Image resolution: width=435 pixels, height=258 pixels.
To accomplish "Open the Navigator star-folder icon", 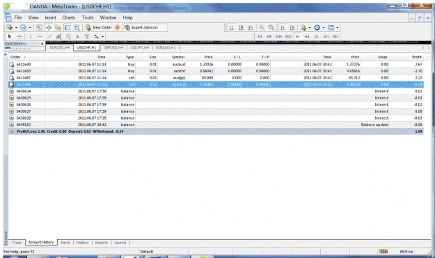I will [58, 27].
